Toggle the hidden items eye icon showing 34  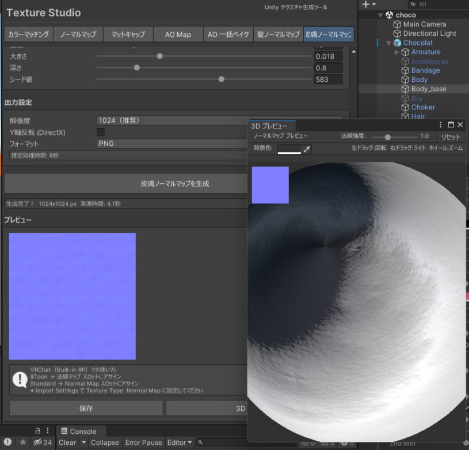tap(43, 442)
